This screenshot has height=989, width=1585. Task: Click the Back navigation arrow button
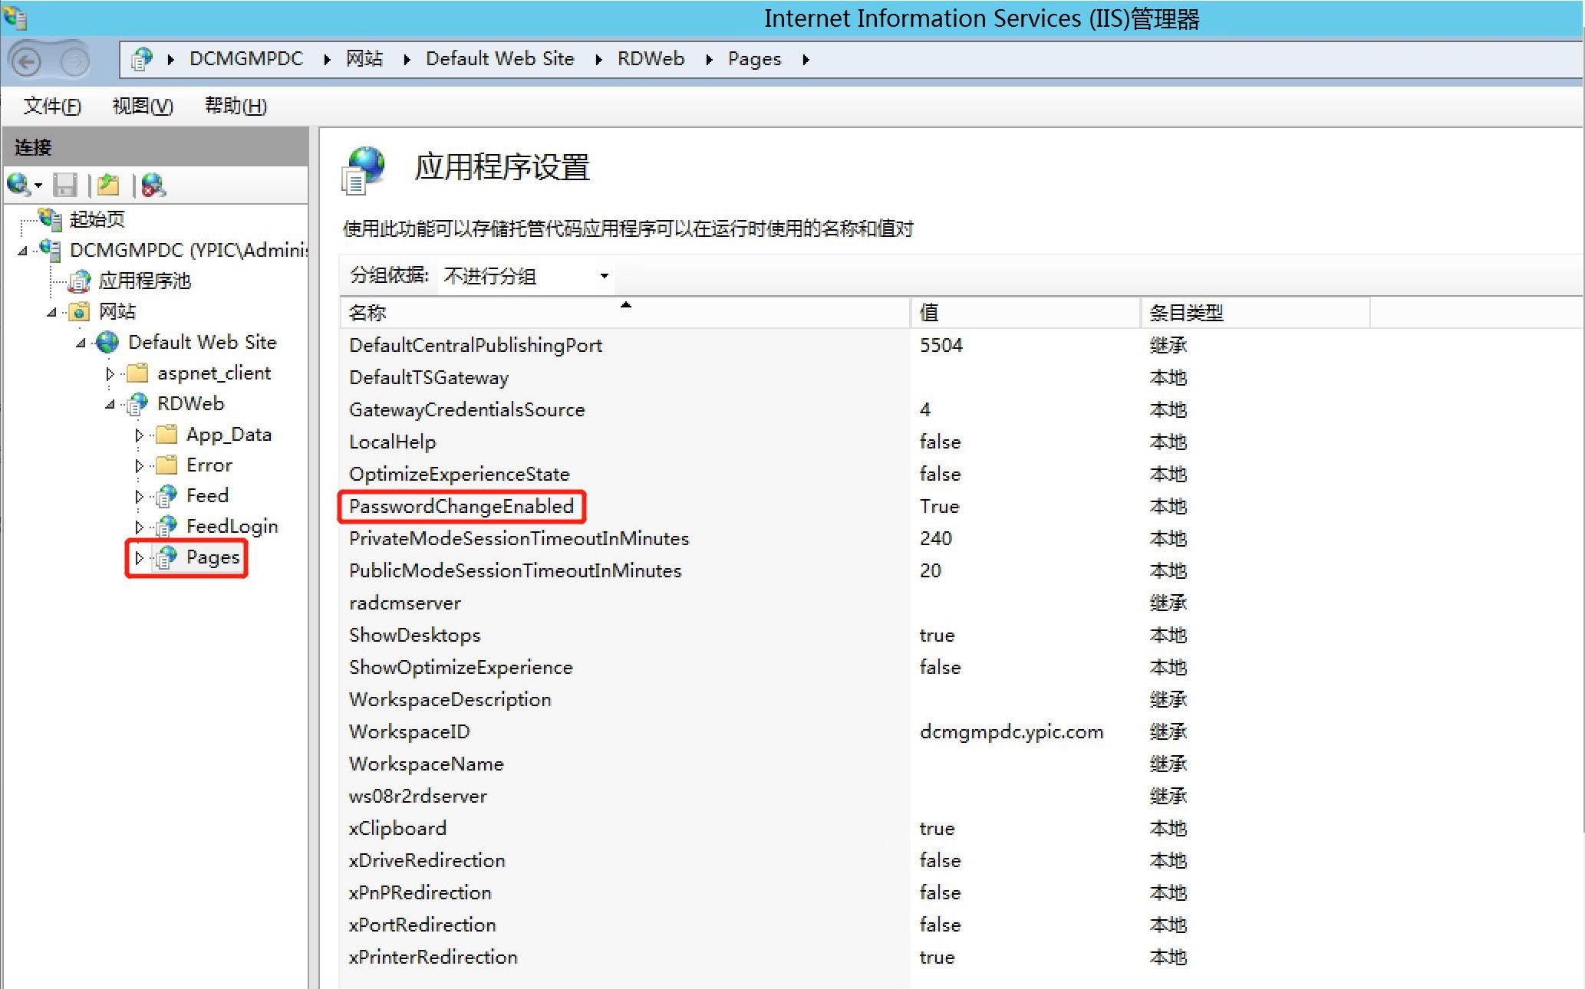(28, 61)
